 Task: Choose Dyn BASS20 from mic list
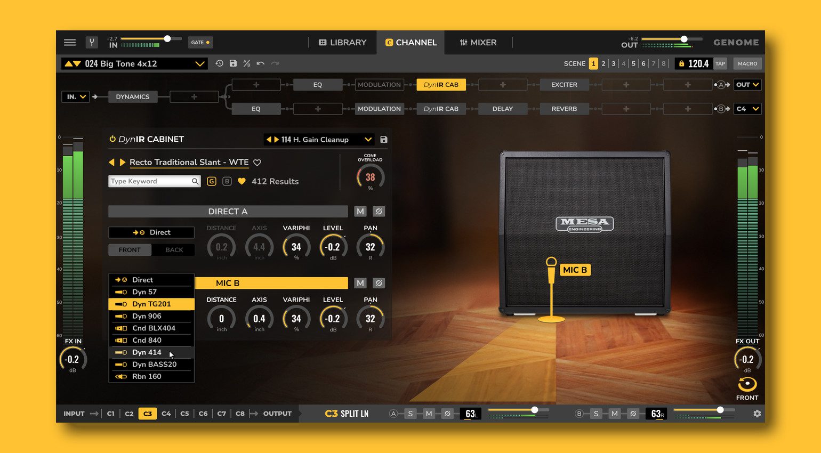pyautogui.click(x=151, y=365)
